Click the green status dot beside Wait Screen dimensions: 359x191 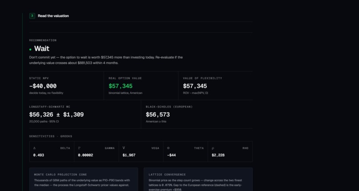point(30,49)
